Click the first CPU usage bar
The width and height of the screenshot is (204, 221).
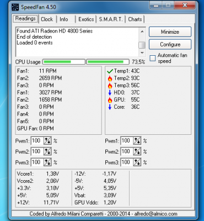(64, 62)
